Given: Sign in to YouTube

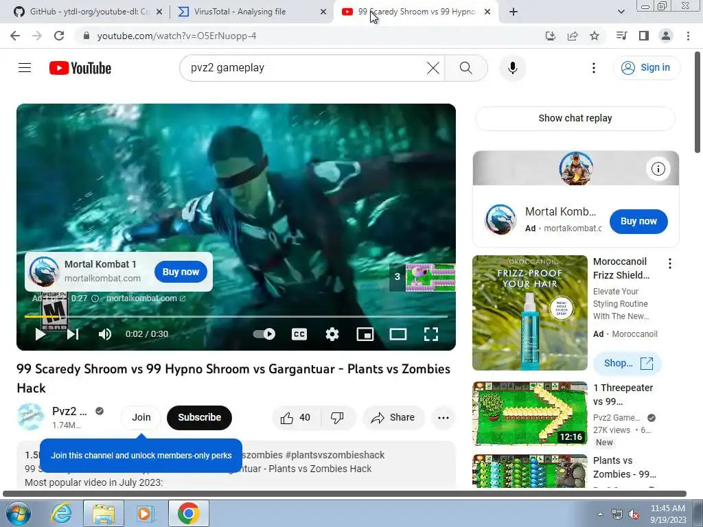Looking at the screenshot, I should [x=646, y=68].
